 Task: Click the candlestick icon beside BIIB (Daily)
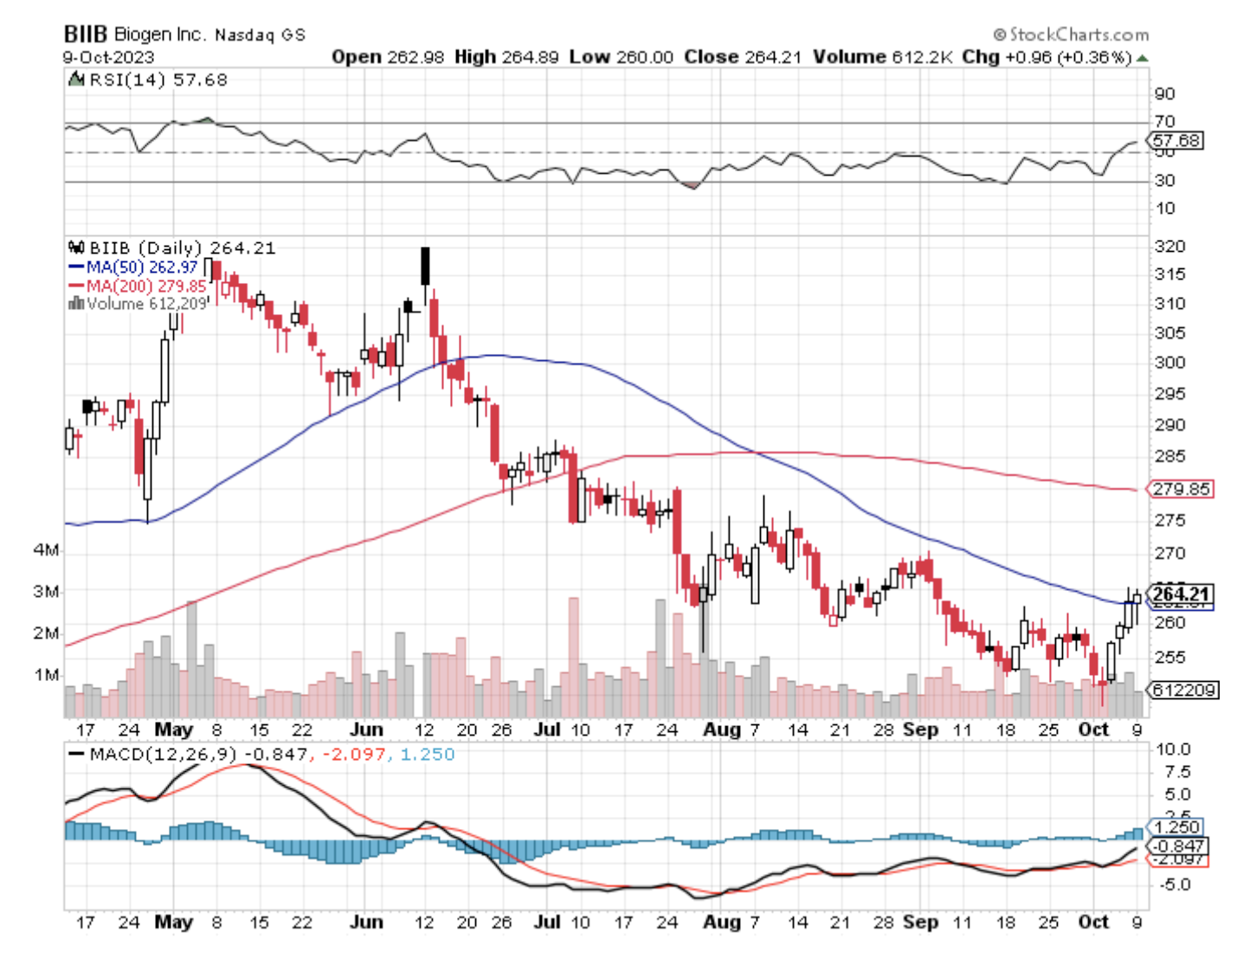76,247
